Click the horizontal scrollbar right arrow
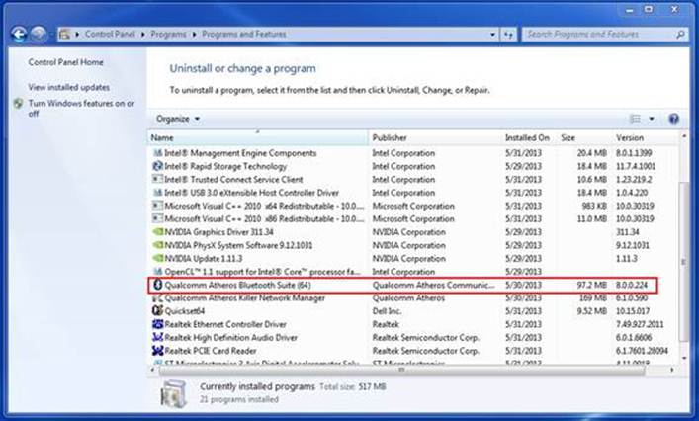This screenshot has width=699, height=421. [672, 370]
